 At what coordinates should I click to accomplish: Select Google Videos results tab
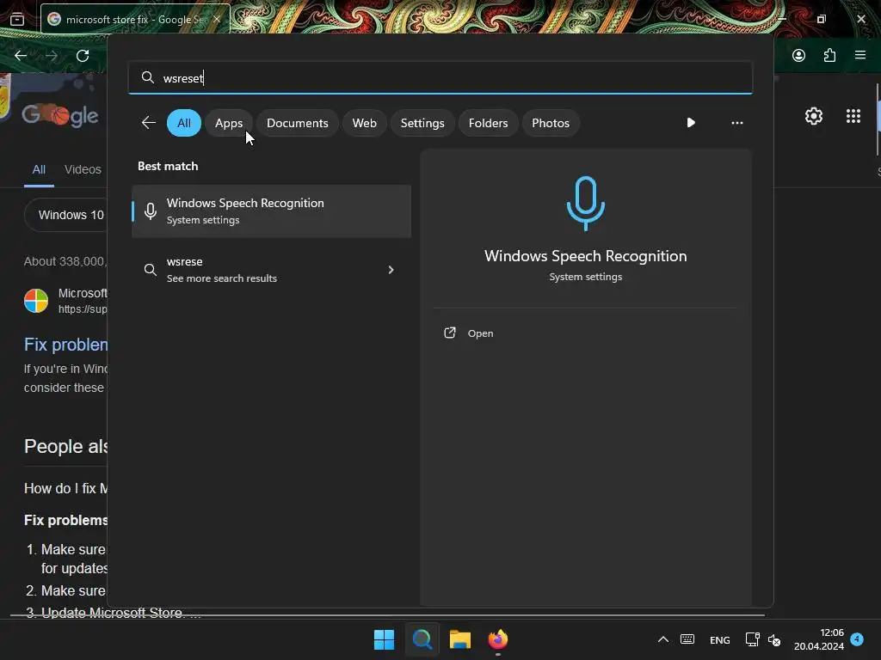83,169
